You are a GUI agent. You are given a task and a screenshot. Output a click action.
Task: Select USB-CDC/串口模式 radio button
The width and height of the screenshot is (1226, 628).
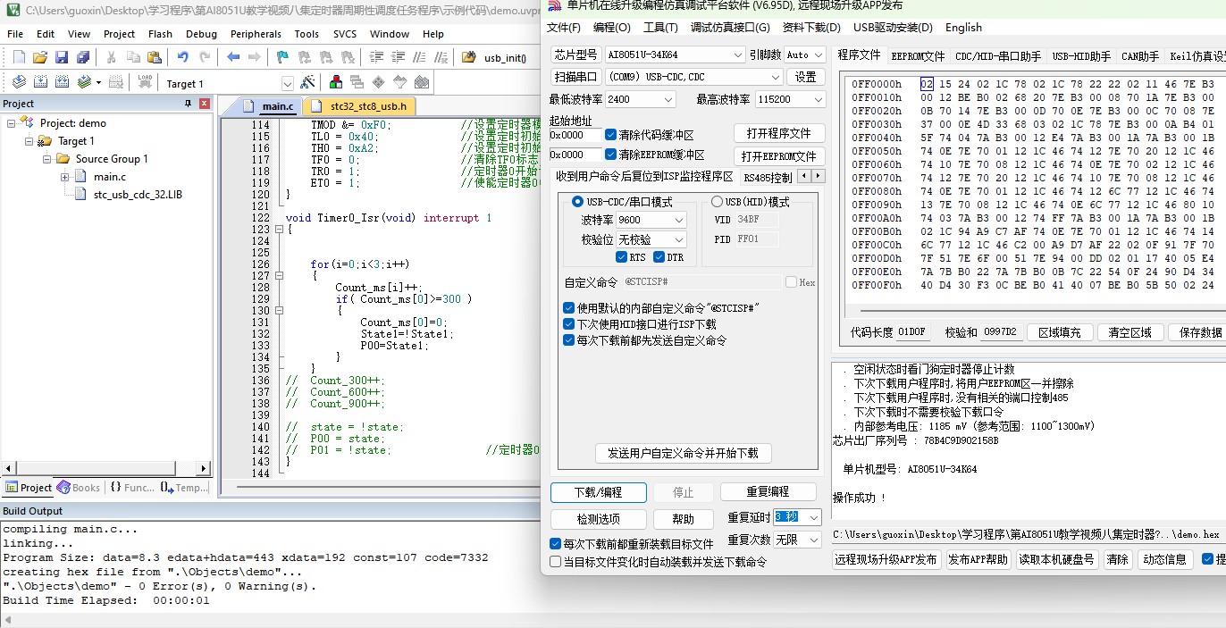pos(577,202)
